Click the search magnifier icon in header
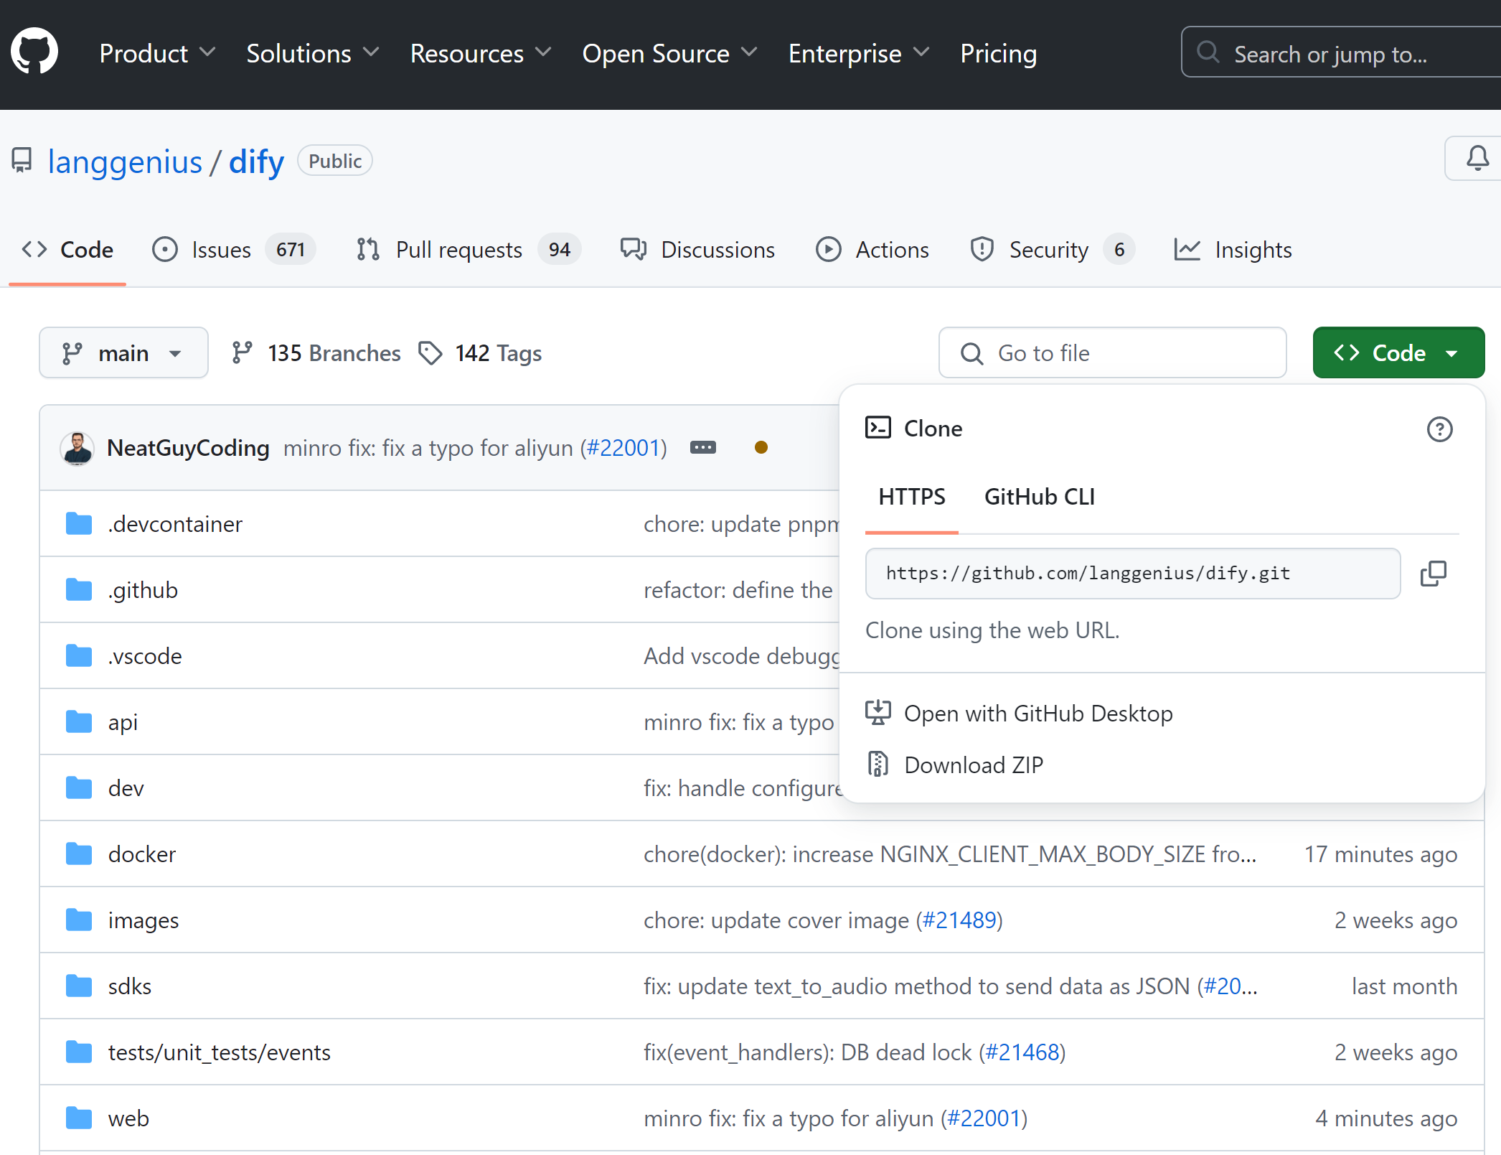The height and width of the screenshot is (1155, 1501). (x=1208, y=52)
